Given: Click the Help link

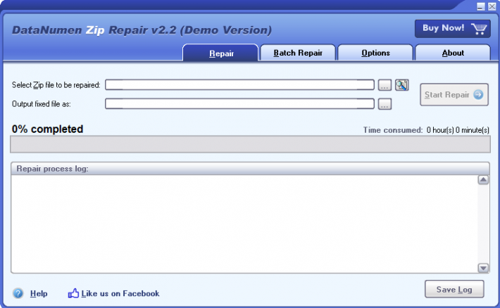Looking at the screenshot, I should point(39,293).
